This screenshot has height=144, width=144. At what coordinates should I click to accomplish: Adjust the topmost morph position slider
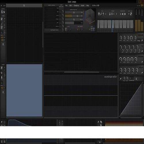tap(74, 12)
